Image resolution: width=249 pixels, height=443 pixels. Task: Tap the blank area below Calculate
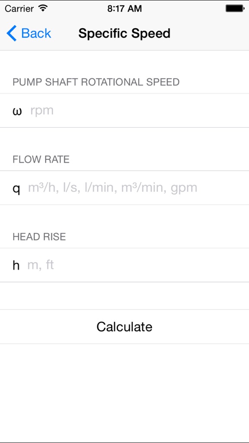[x=124, y=393]
